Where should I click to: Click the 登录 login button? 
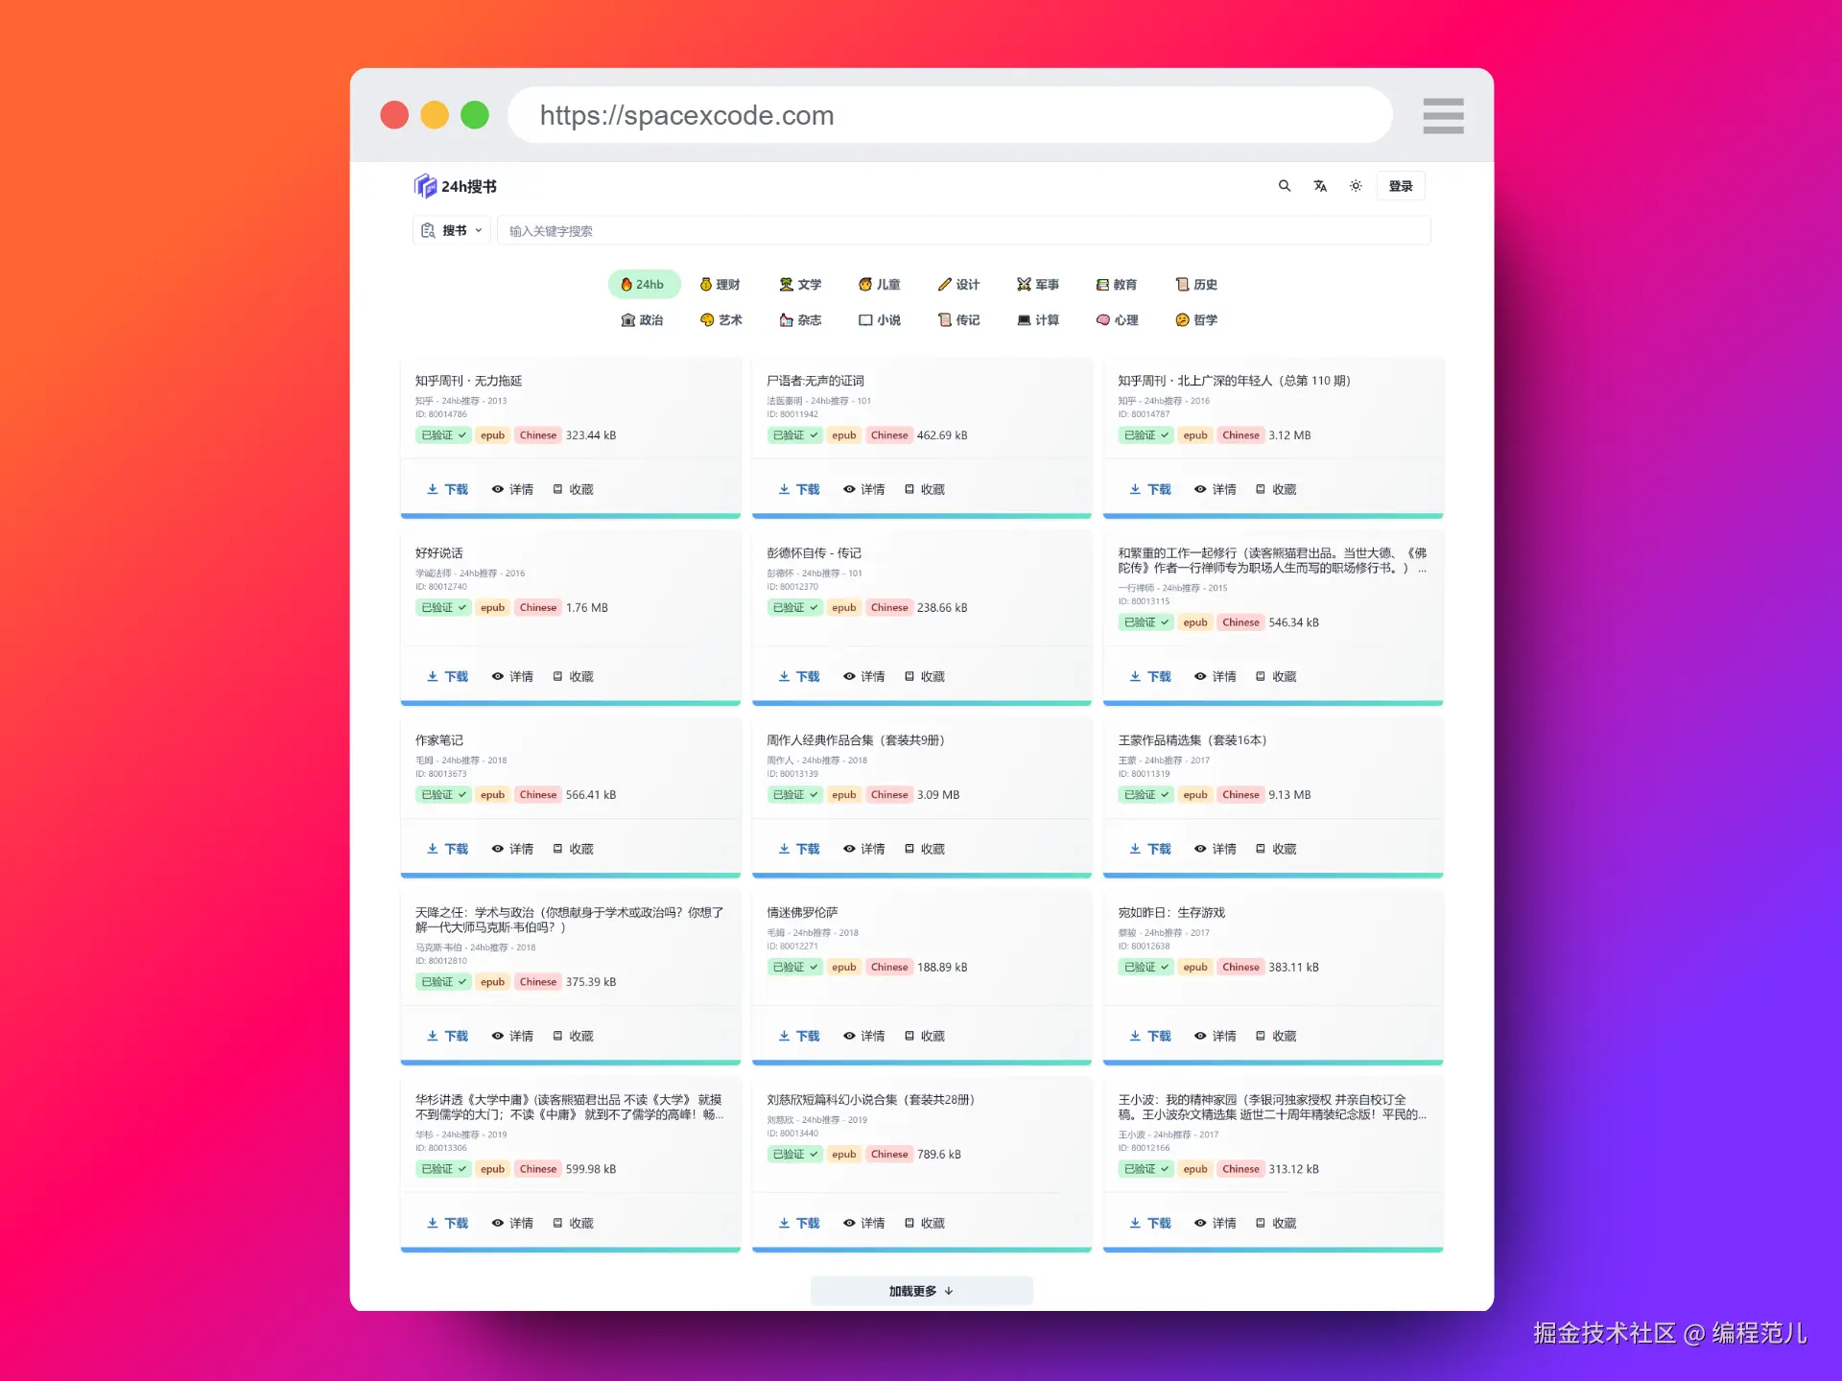click(1401, 186)
